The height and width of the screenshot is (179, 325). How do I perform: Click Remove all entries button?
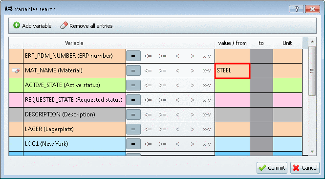(x=86, y=26)
